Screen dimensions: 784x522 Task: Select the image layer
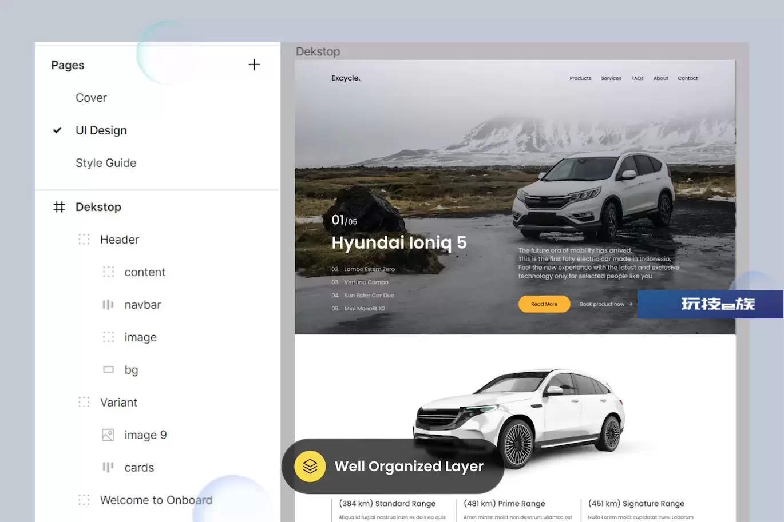(x=141, y=337)
